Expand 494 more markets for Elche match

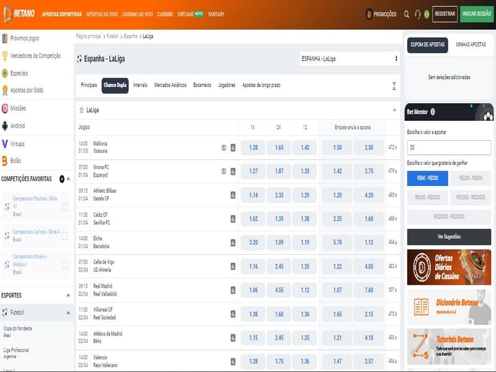pyautogui.click(x=392, y=242)
